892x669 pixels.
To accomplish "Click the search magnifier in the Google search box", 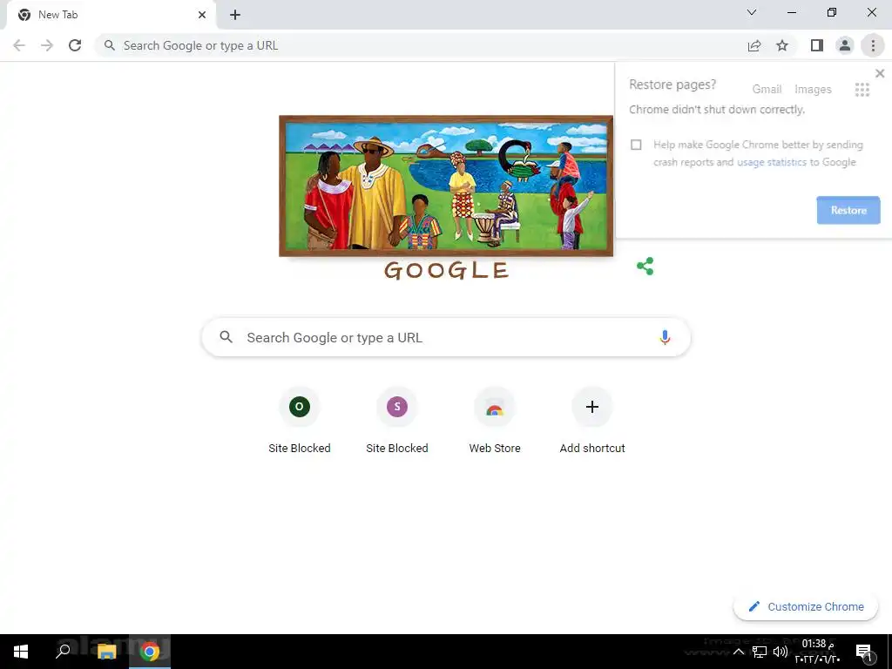I will 226,337.
